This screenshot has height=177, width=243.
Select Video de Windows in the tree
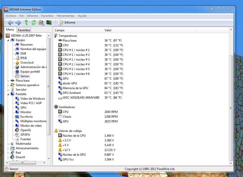(33, 99)
